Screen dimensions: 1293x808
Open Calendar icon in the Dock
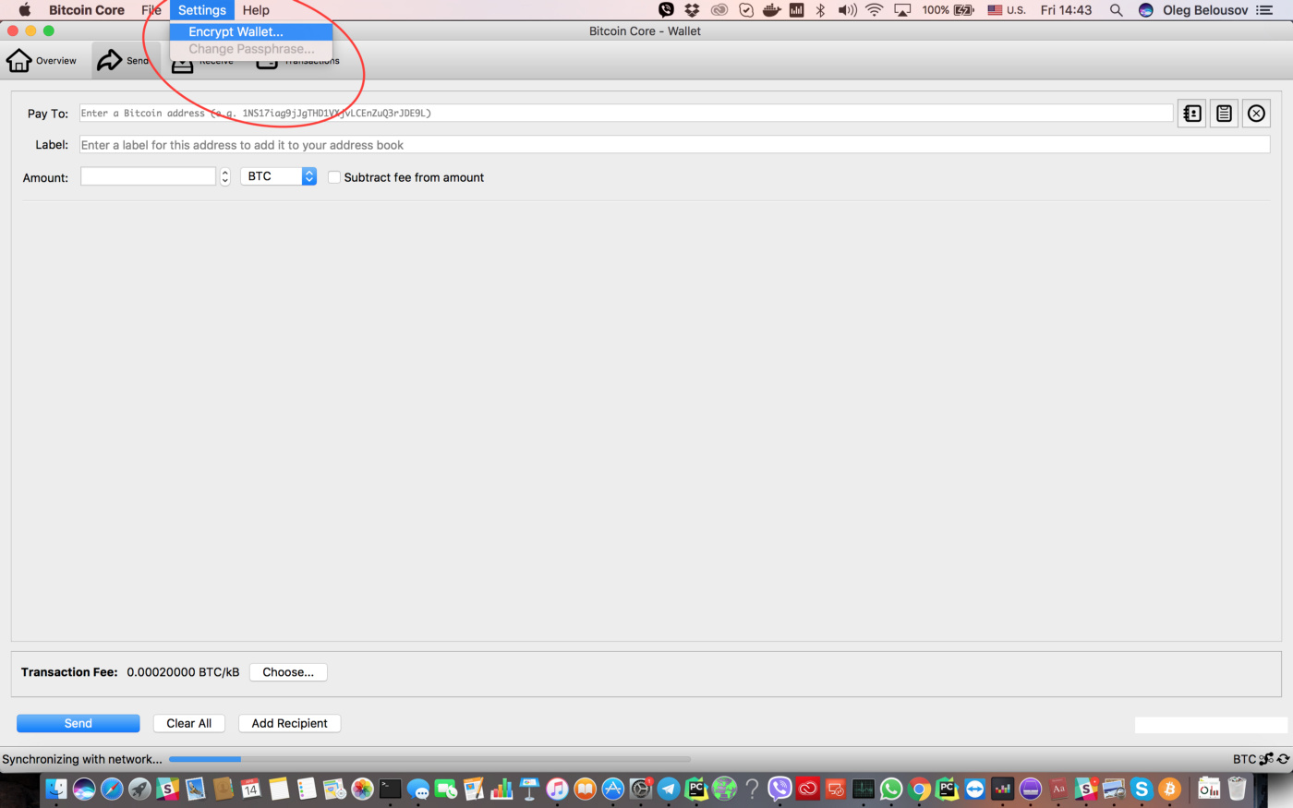click(x=250, y=790)
